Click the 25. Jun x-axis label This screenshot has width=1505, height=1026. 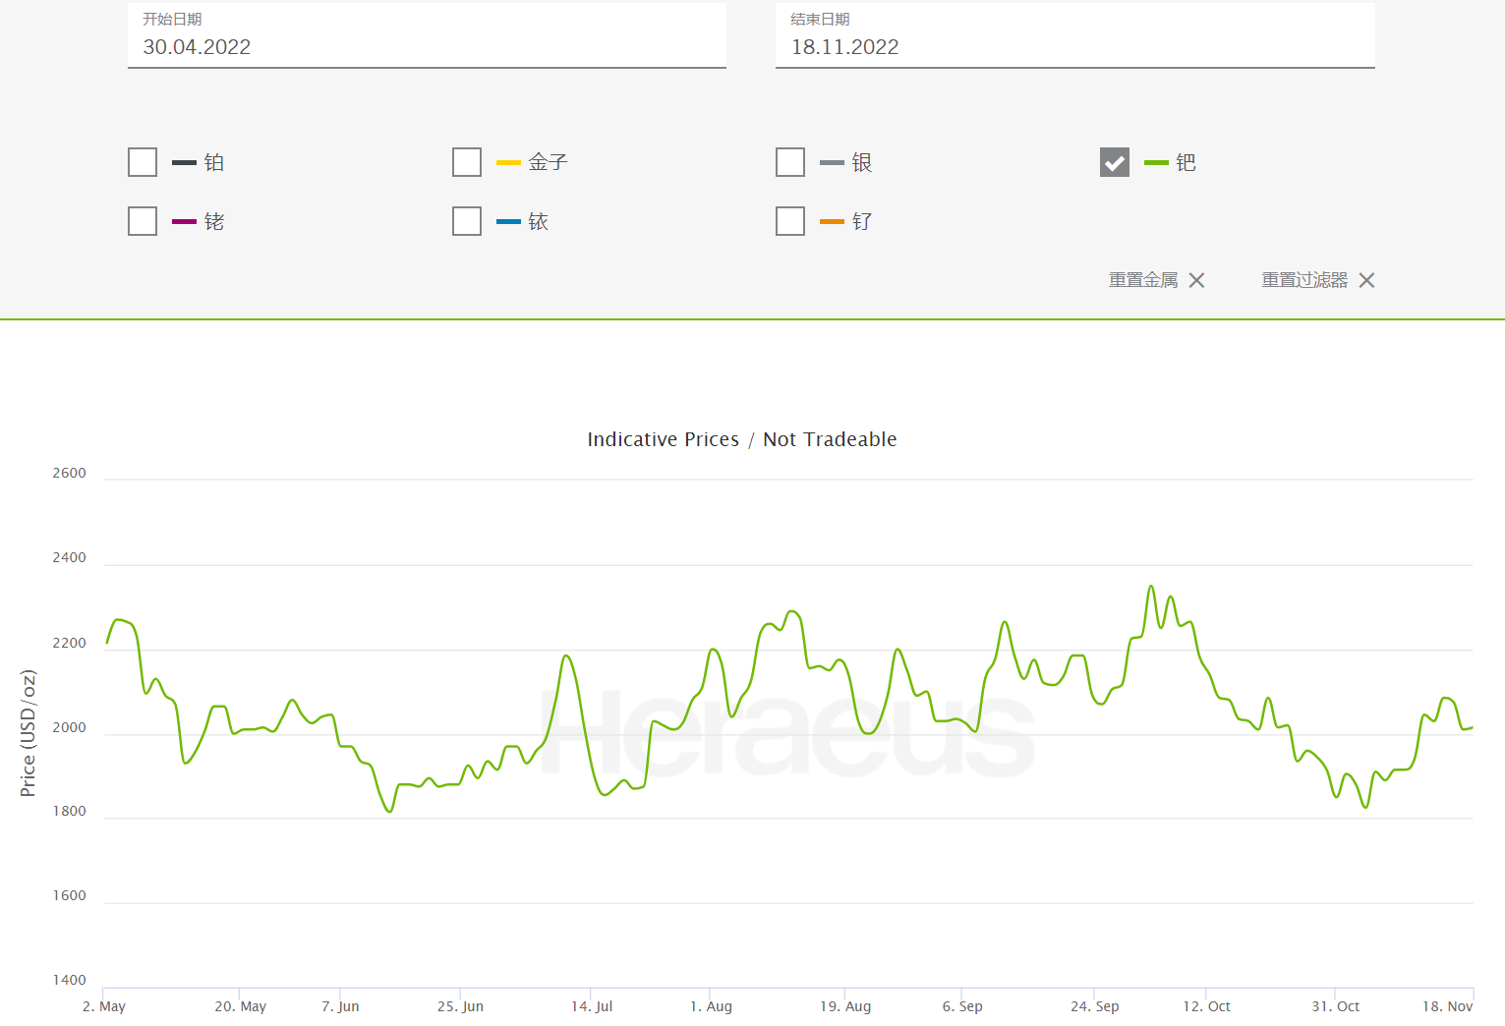[x=460, y=1006]
